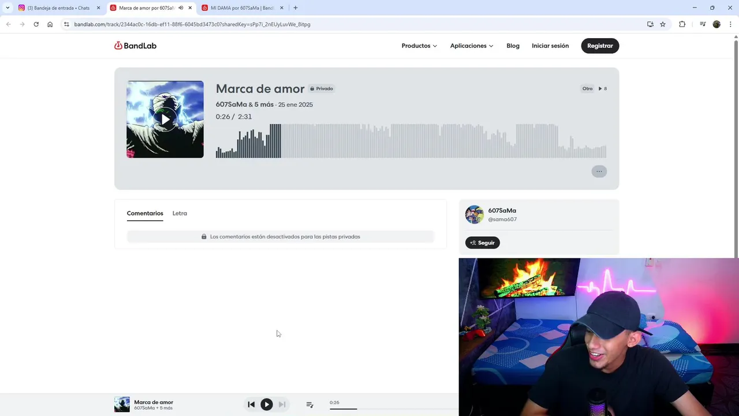
Task: Click the browser home button
Action: (x=50, y=24)
